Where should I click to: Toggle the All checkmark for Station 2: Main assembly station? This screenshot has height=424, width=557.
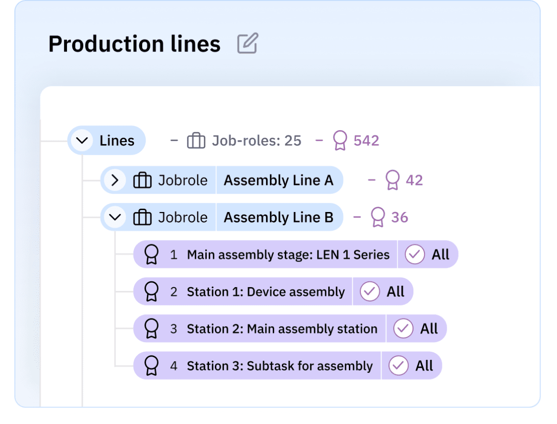403,329
